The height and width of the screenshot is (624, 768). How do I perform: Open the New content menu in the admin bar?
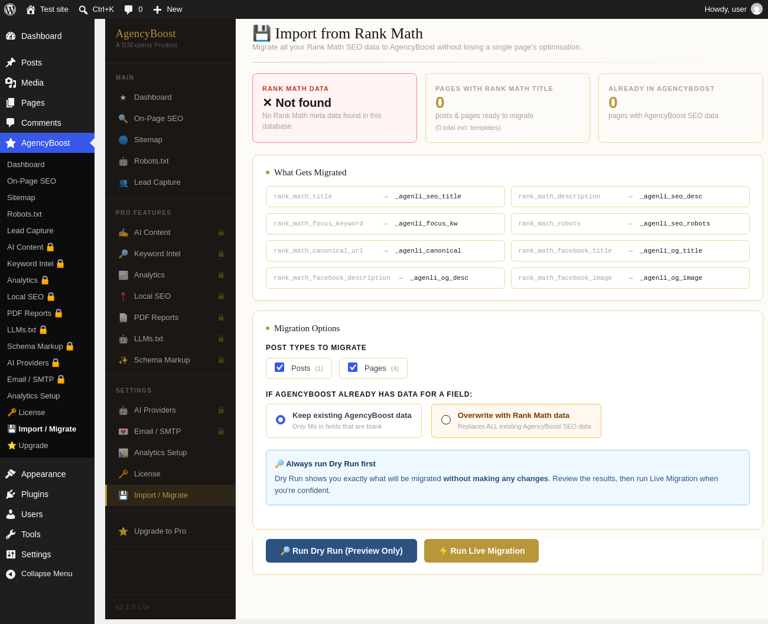[x=167, y=9]
